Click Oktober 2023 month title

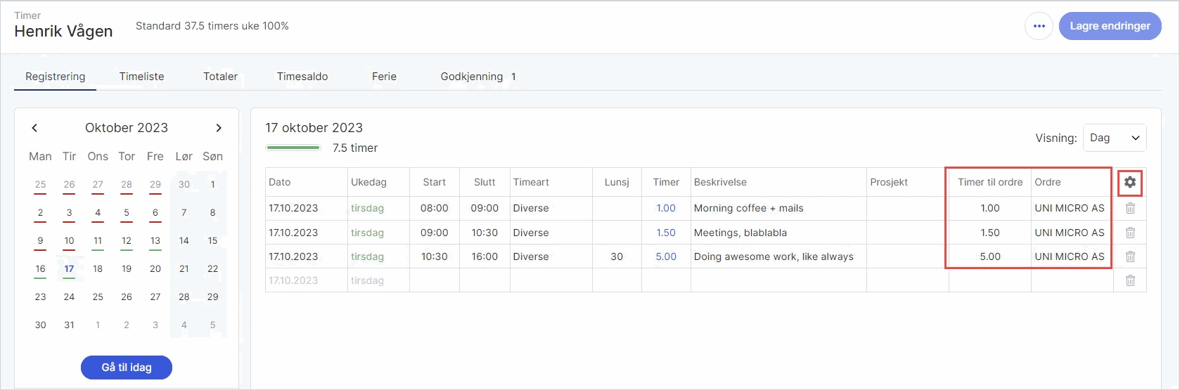point(127,128)
